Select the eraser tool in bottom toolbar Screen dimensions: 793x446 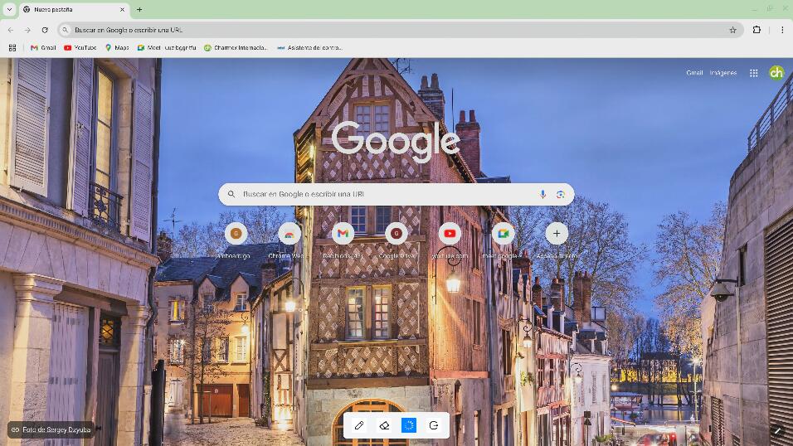[x=384, y=425]
